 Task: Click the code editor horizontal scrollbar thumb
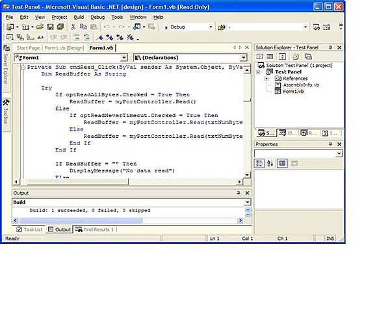pyautogui.click(x=77, y=181)
